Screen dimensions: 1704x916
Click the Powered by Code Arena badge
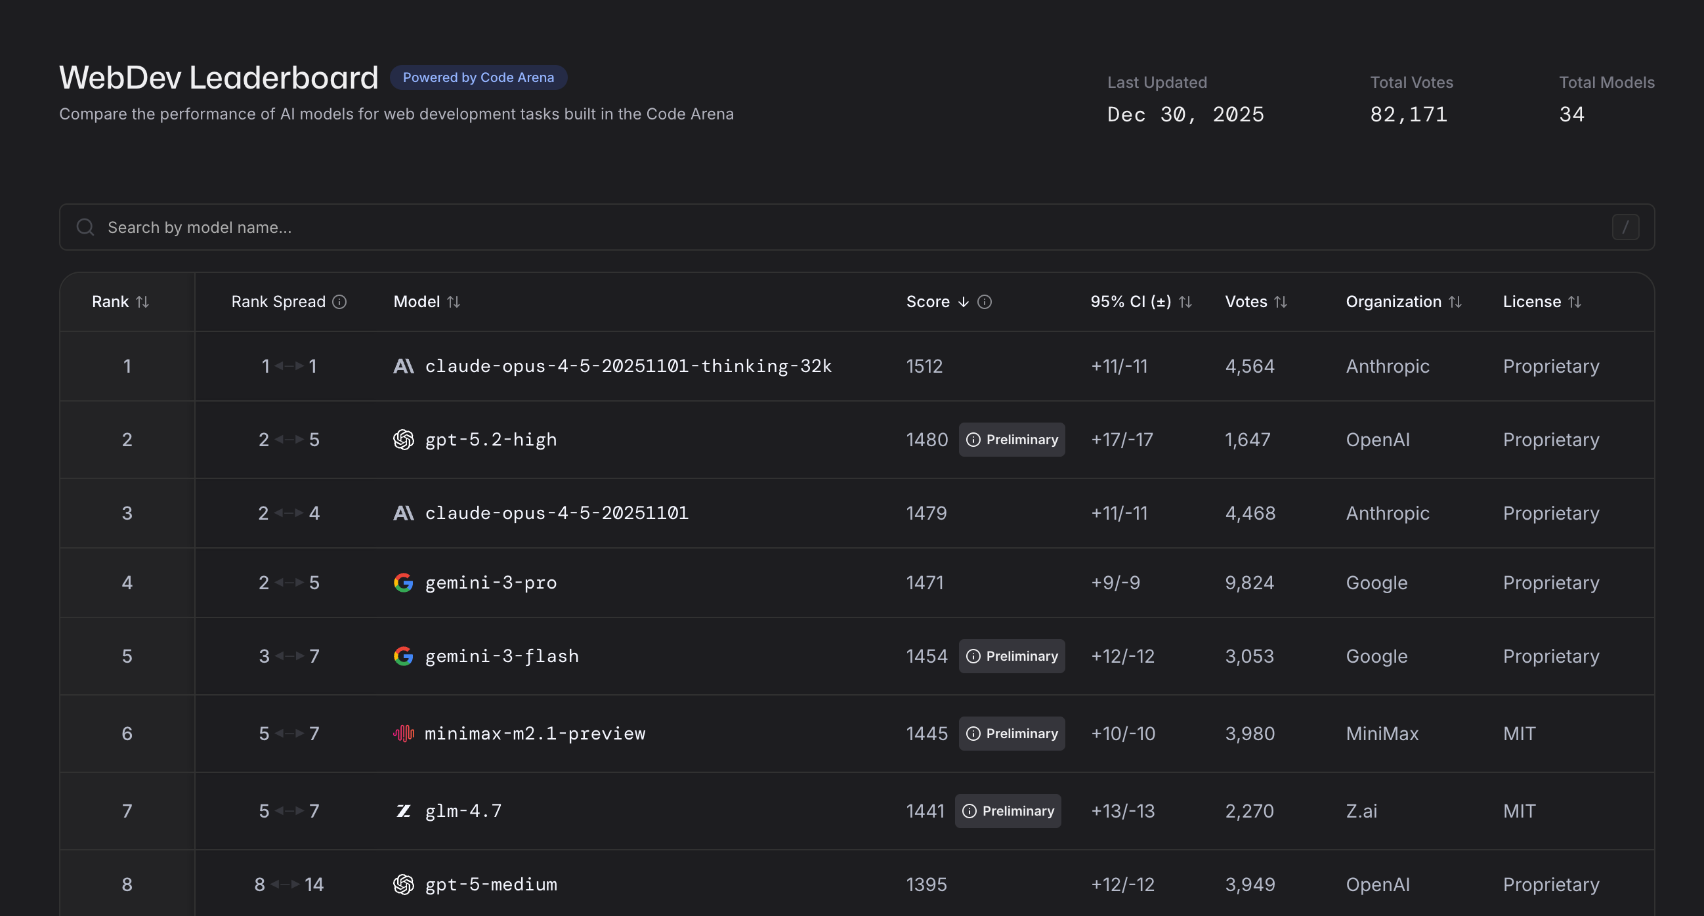[479, 77]
